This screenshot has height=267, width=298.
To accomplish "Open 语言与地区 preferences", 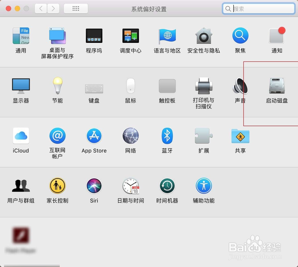I will (167, 36).
